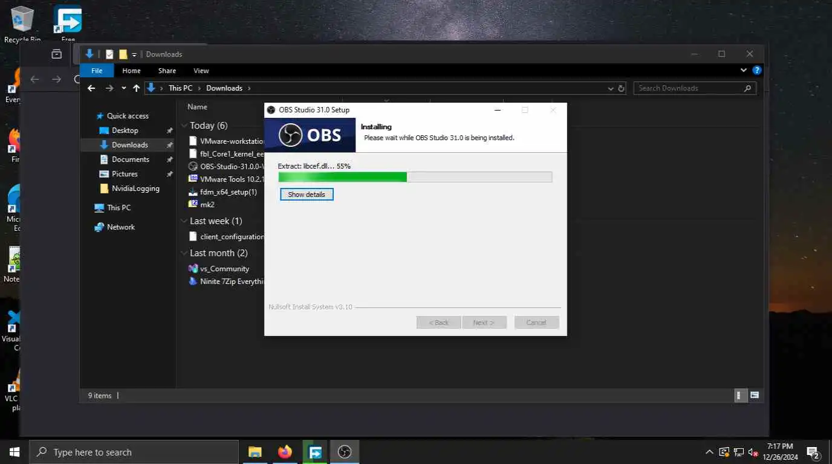
Task: Click the tabs icon of background window
Action: tap(56, 54)
